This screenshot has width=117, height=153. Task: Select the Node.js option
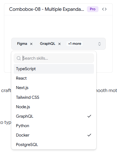click(x=54, y=107)
